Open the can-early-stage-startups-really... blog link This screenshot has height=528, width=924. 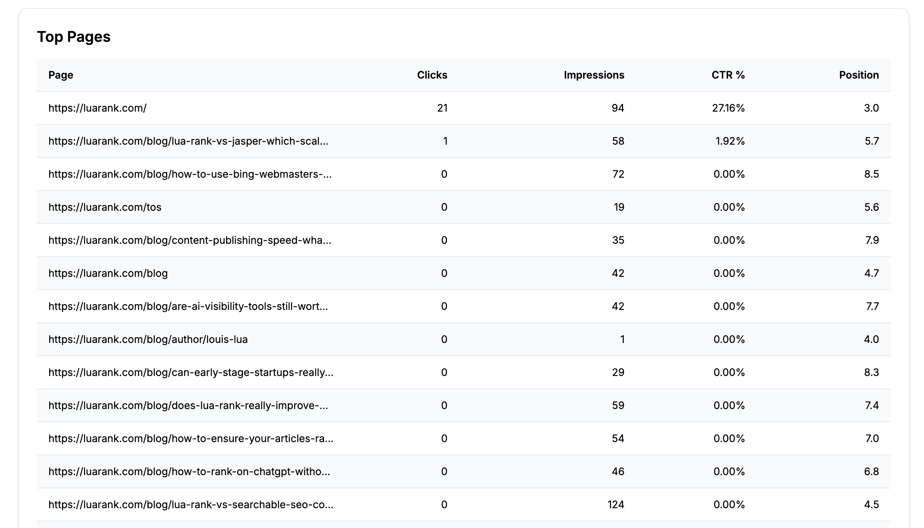tap(191, 372)
